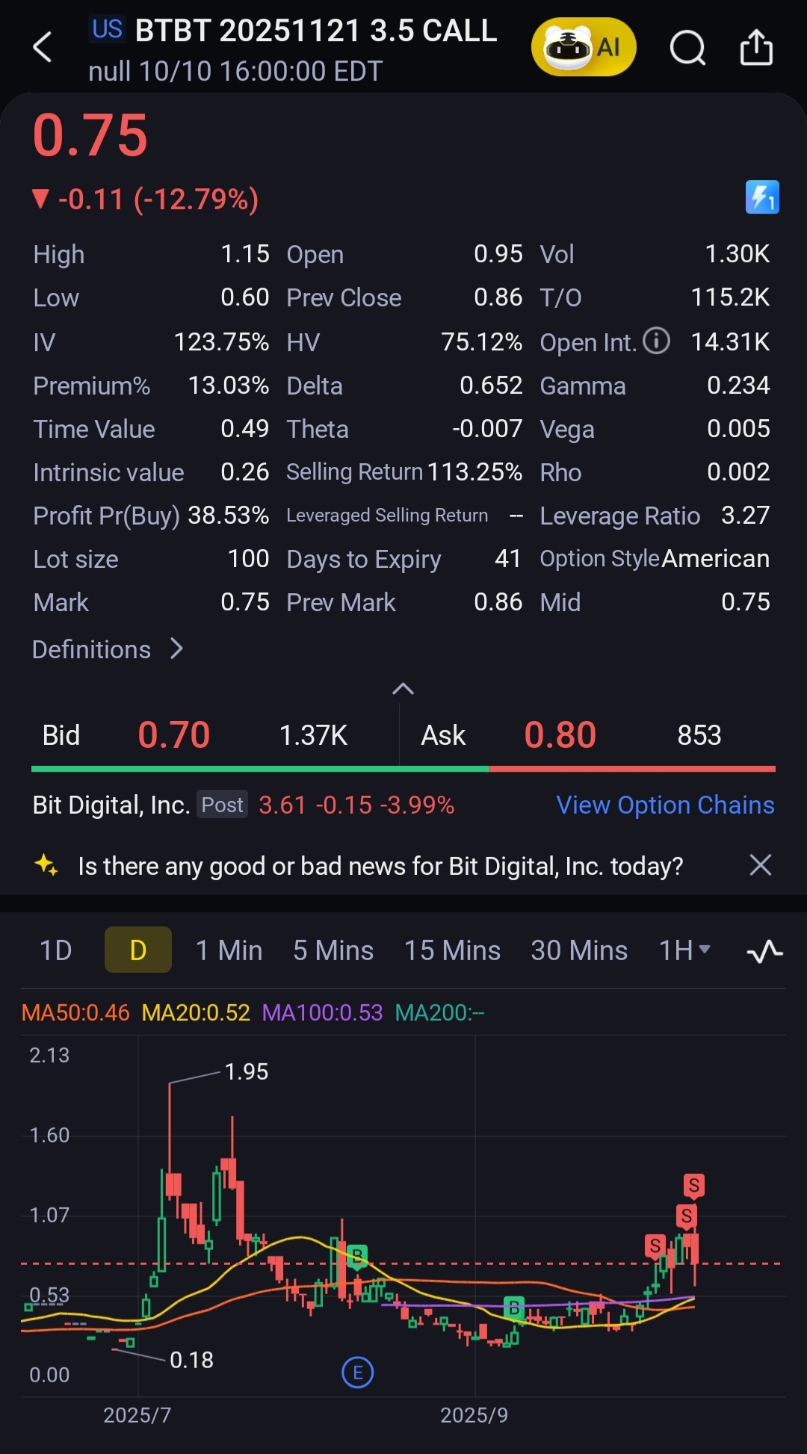Select the 15 Mins chart tab
807x1454 pixels.
(x=451, y=950)
